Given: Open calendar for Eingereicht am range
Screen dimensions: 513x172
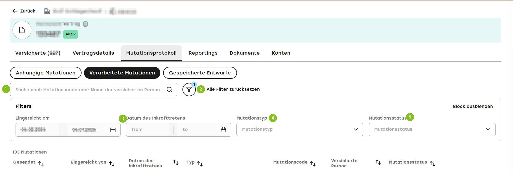Looking at the screenshot, I should click(113, 130).
